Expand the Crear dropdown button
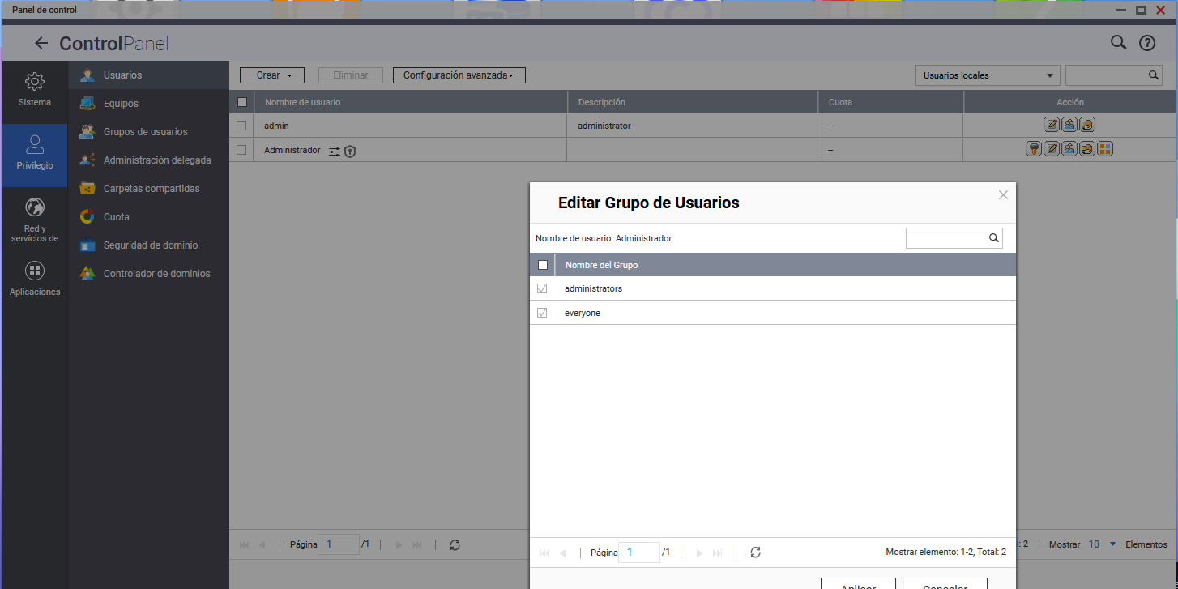 pos(272,75)
